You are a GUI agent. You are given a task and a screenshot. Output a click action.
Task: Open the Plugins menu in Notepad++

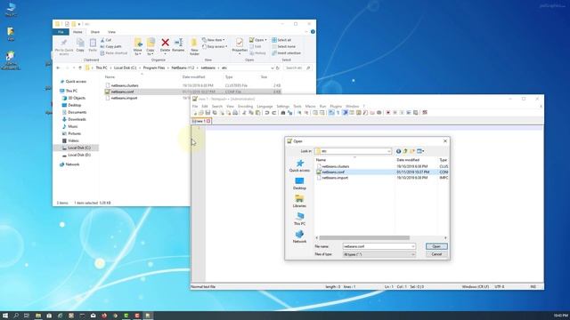[x=336, y=107]
